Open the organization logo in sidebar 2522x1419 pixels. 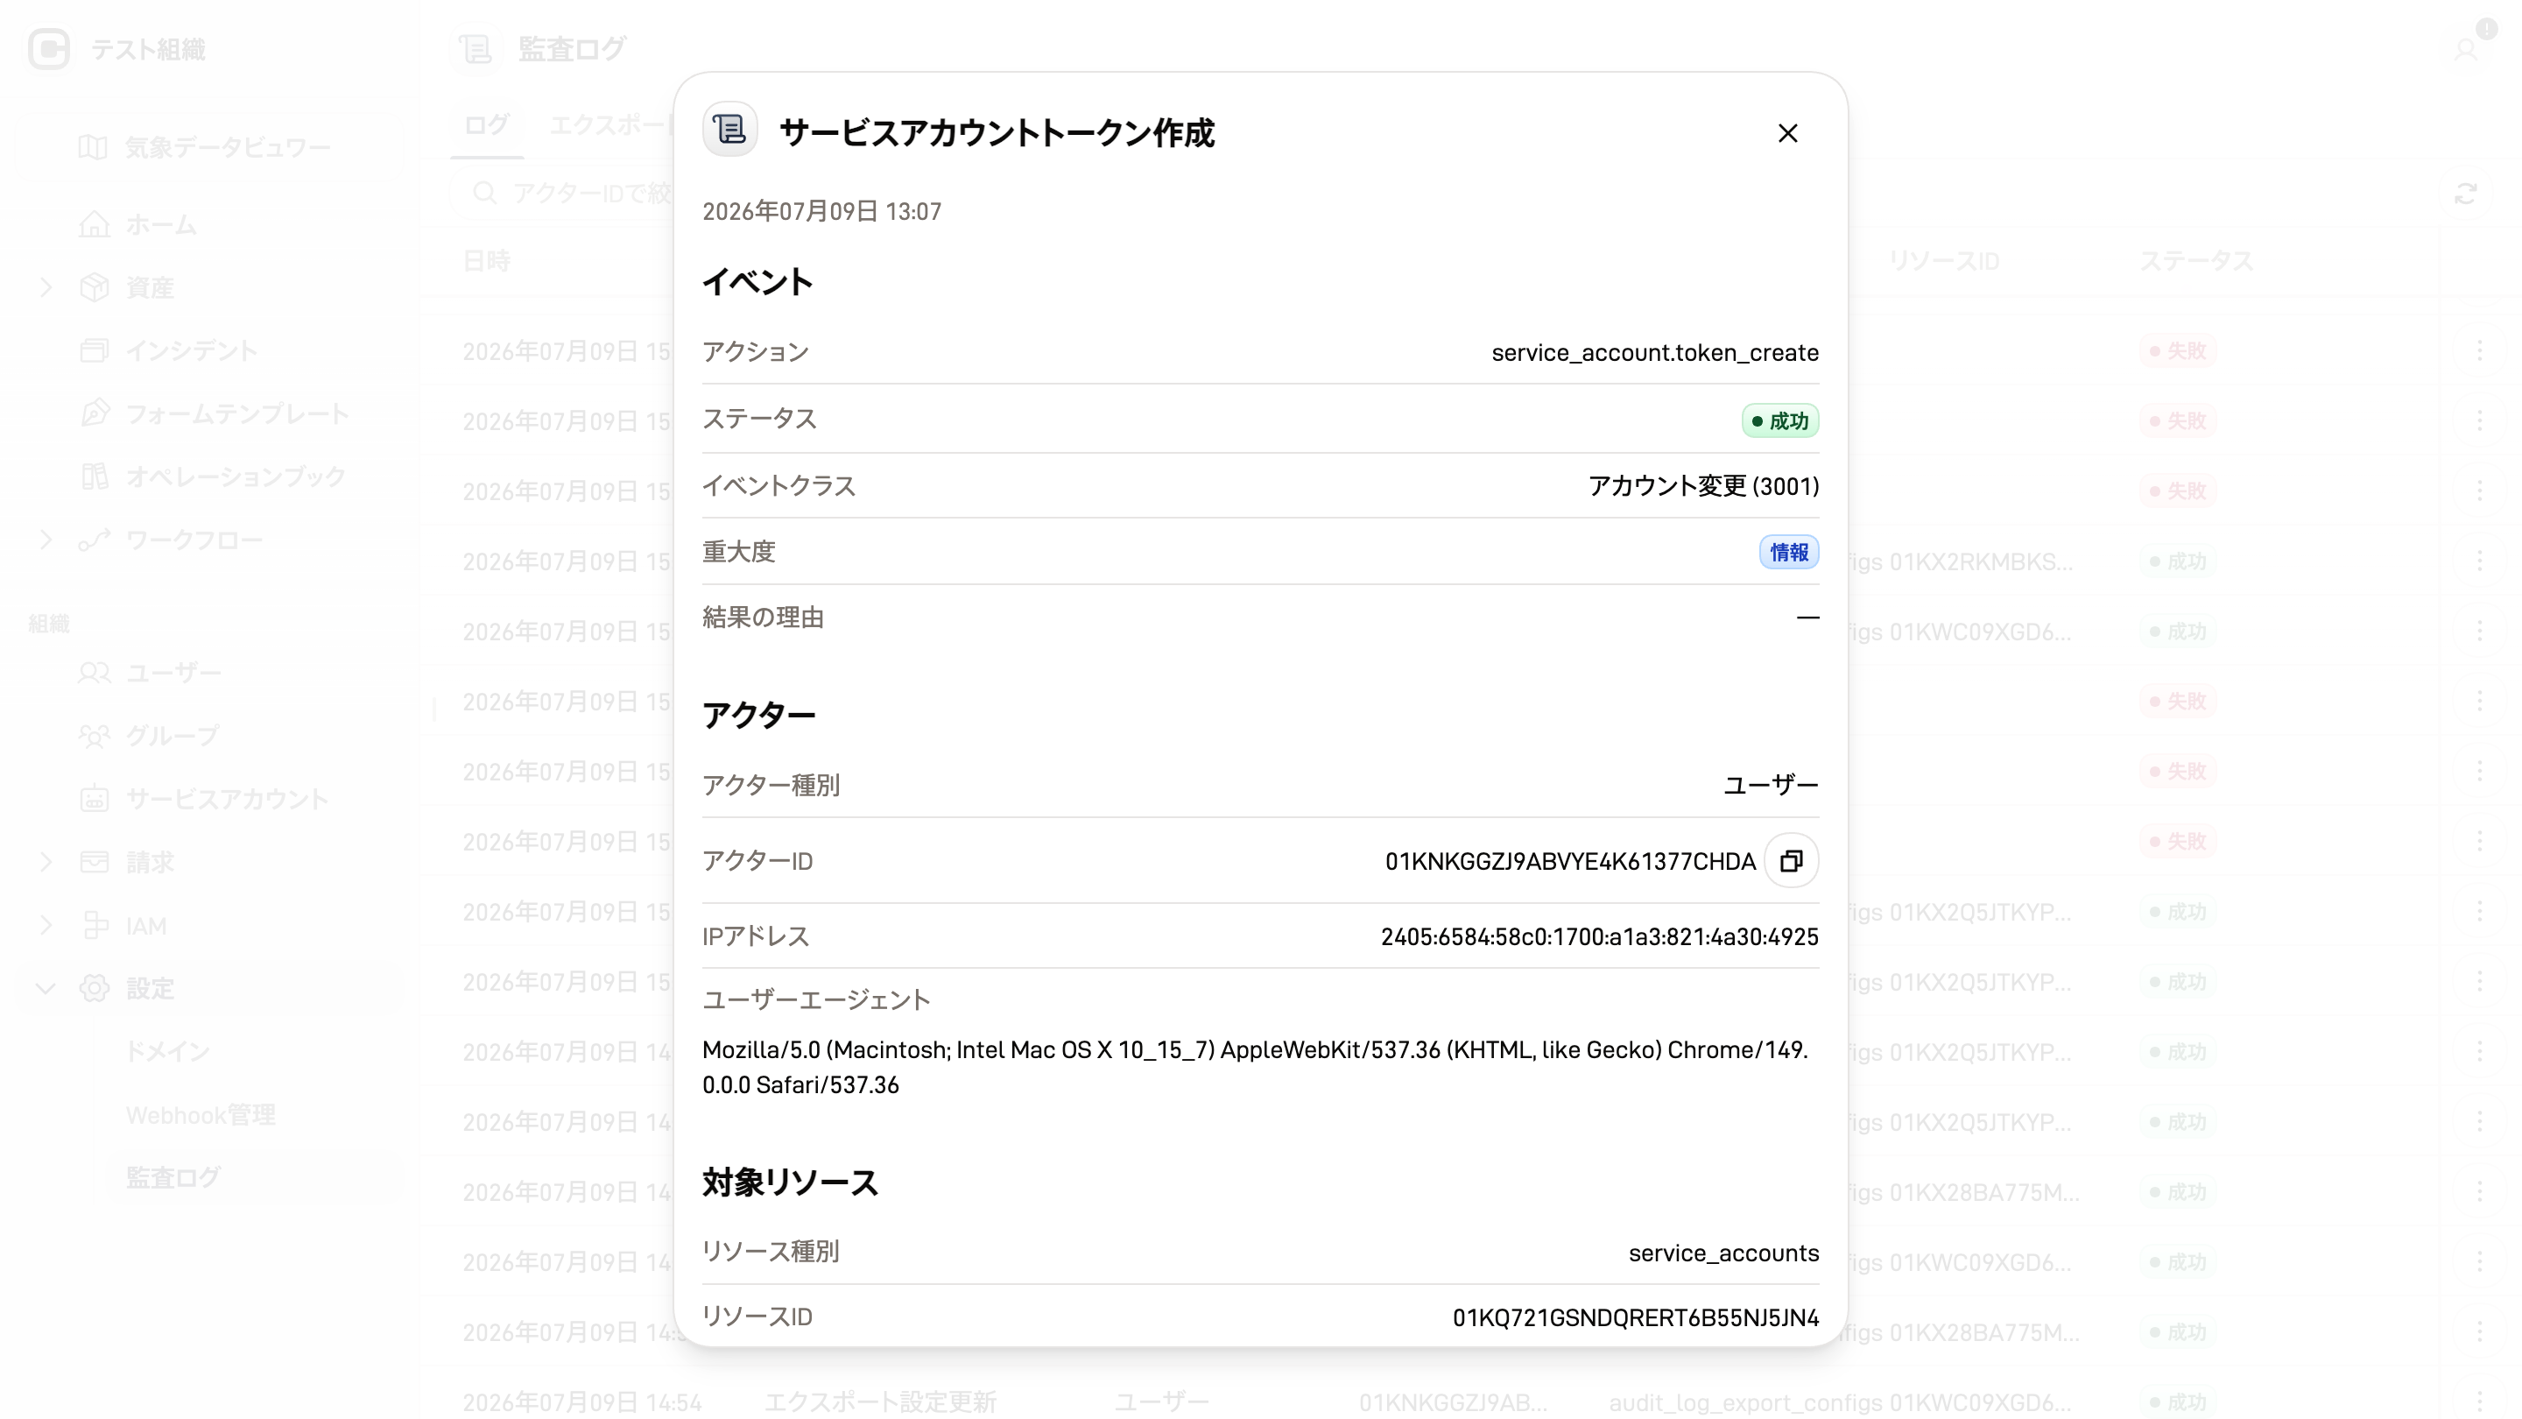[49, 49]
